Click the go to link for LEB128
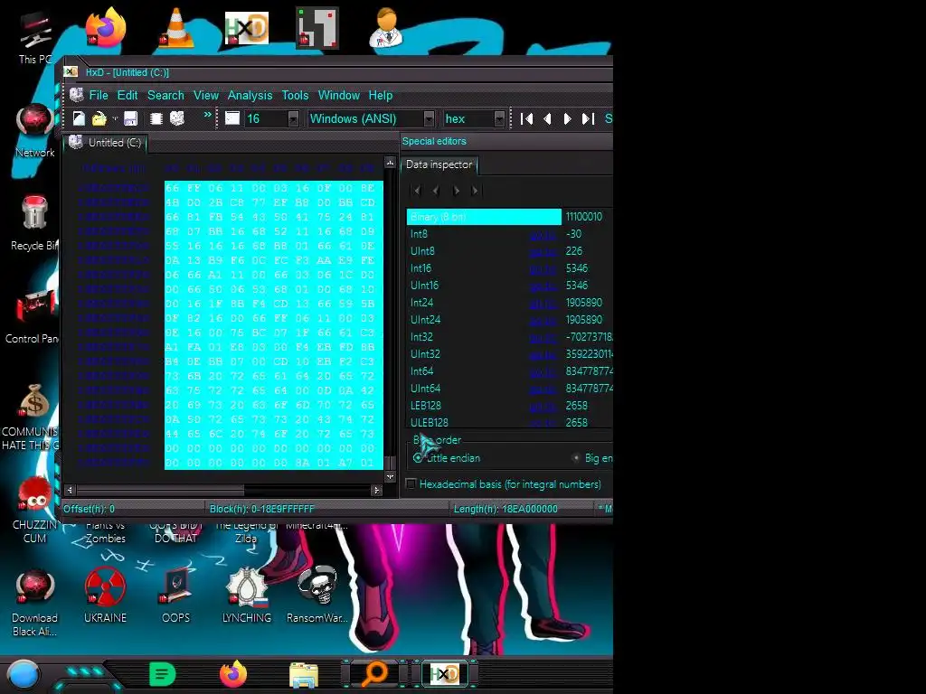Viewport: 926px width, 694px height. point(543,406)
